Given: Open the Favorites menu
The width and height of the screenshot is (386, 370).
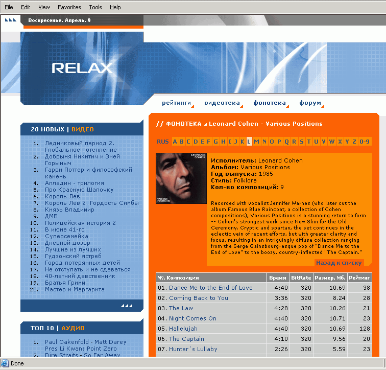Looking at the screenshot, I should (69, 7).
